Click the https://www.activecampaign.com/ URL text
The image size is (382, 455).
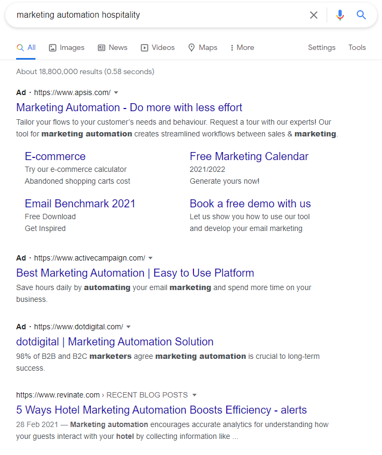click(89, 258)
